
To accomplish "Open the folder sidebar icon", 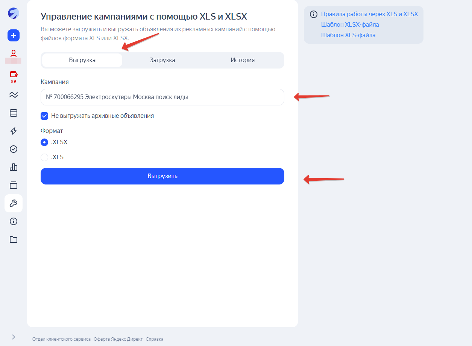I will click(14, 239).
